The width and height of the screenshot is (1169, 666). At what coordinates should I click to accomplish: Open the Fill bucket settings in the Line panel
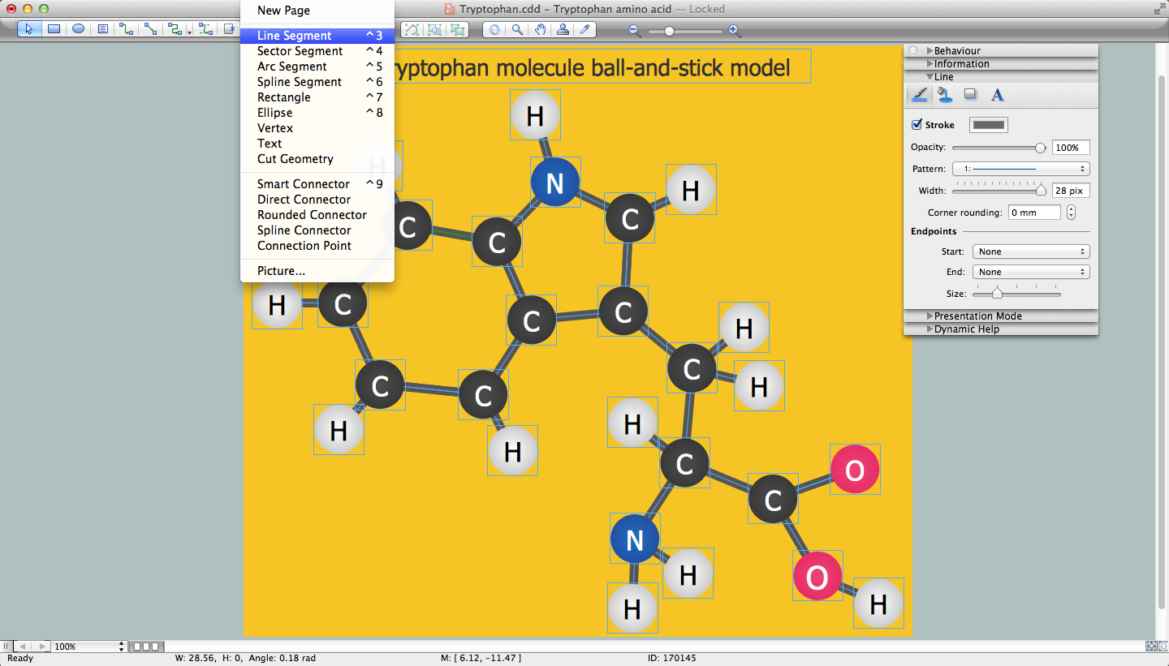945,95
